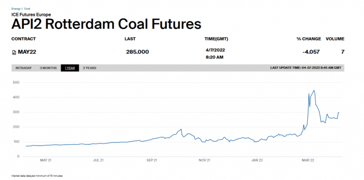
Task: Open the Energy breadcrumb link
Action: [16, 8]
